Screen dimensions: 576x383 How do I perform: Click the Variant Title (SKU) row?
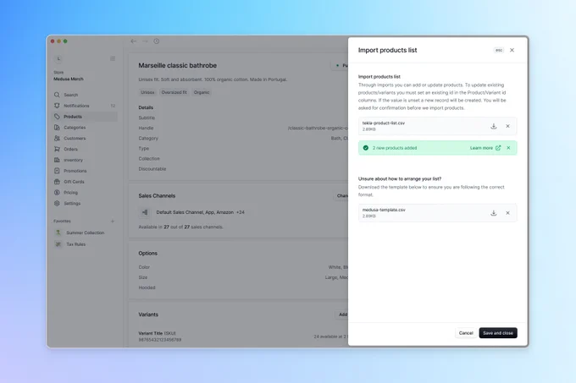tap(243, 336)
